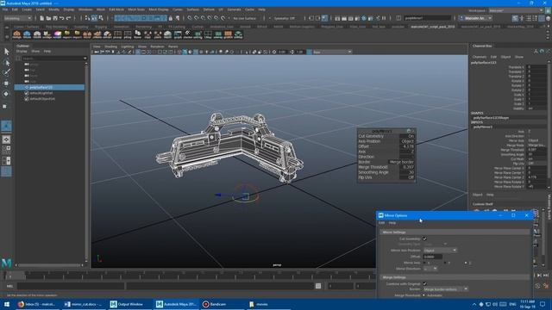The height and width of the screenshot is (310, 552).
Task: Open Firefox Inbox taskbar item
Action: [36, 304]
